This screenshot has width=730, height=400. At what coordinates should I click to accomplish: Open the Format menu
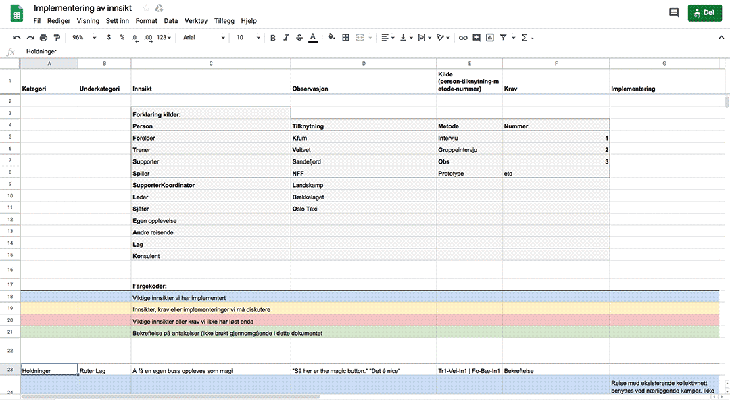click(x=147, y=21)
